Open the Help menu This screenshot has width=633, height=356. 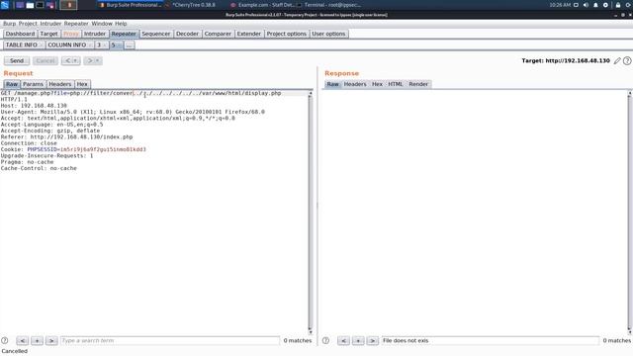tap(121, 24)
